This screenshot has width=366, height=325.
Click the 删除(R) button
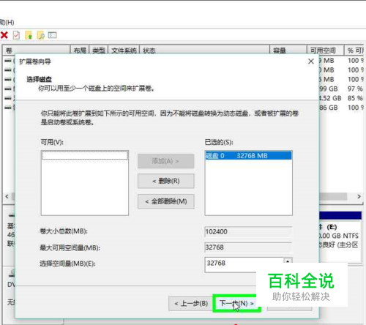[x=166, y=181]
